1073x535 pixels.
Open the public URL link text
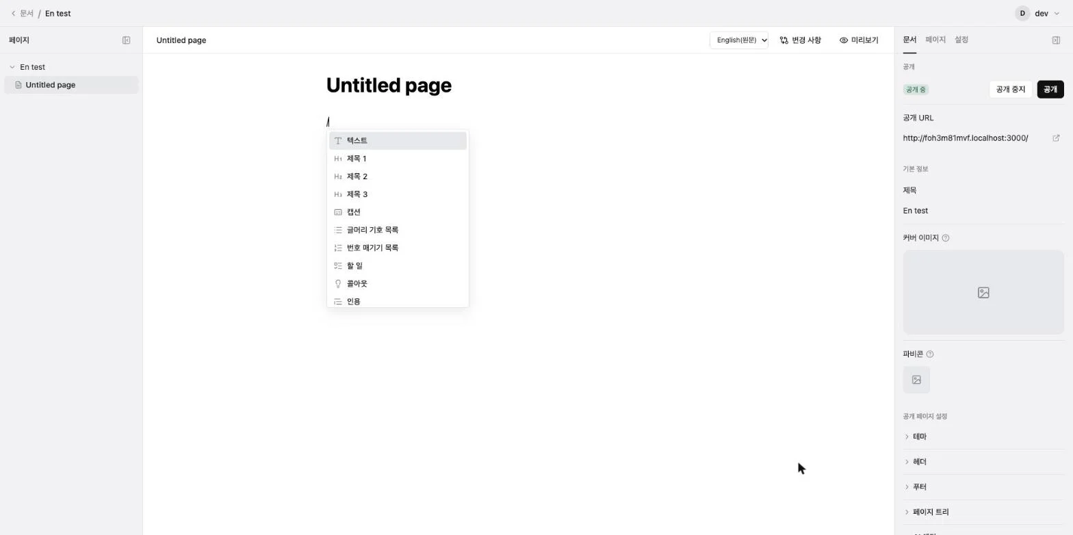click(x=966, y=138)
